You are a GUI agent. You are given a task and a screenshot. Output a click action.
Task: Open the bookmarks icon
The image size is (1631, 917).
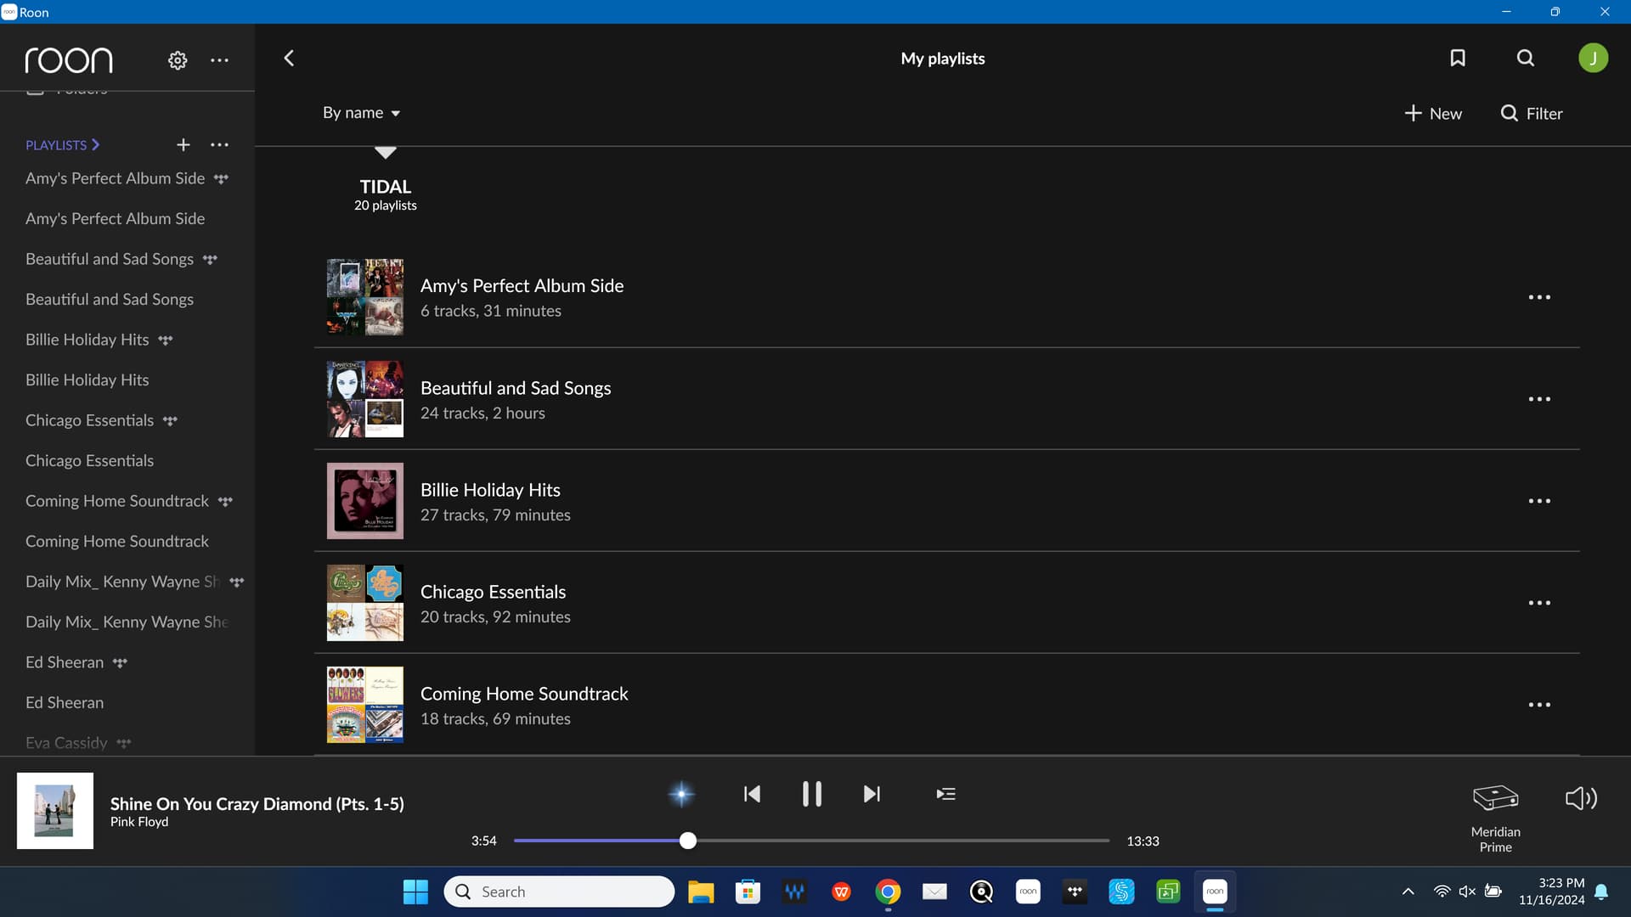(x=1458, y=58)
